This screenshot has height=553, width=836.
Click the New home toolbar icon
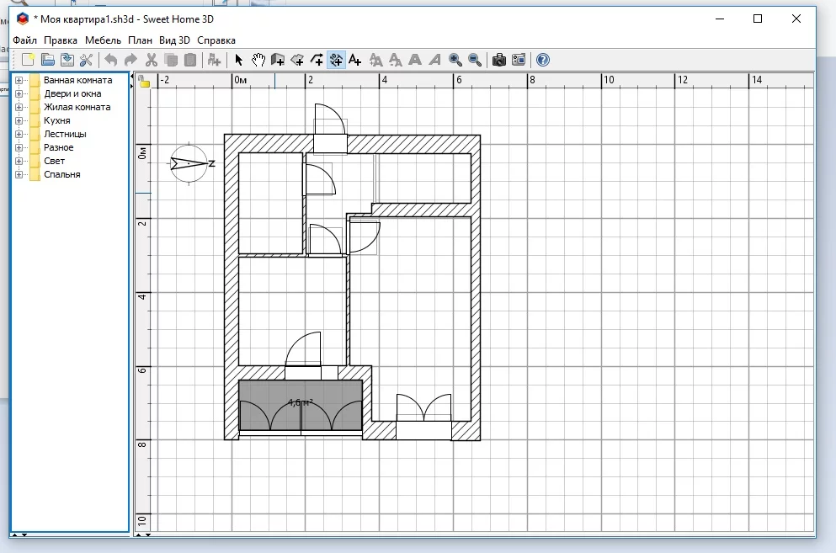29,60
